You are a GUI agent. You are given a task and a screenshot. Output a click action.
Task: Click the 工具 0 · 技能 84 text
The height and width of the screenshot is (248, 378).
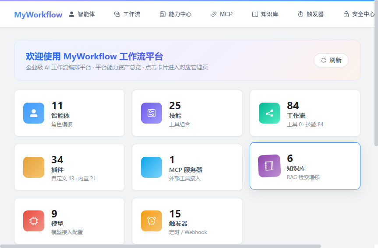coord(305,124)
